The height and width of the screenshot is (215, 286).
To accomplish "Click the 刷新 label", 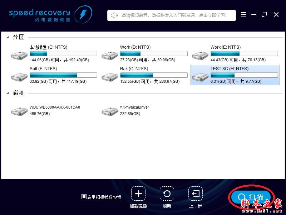I will point(167,206).
